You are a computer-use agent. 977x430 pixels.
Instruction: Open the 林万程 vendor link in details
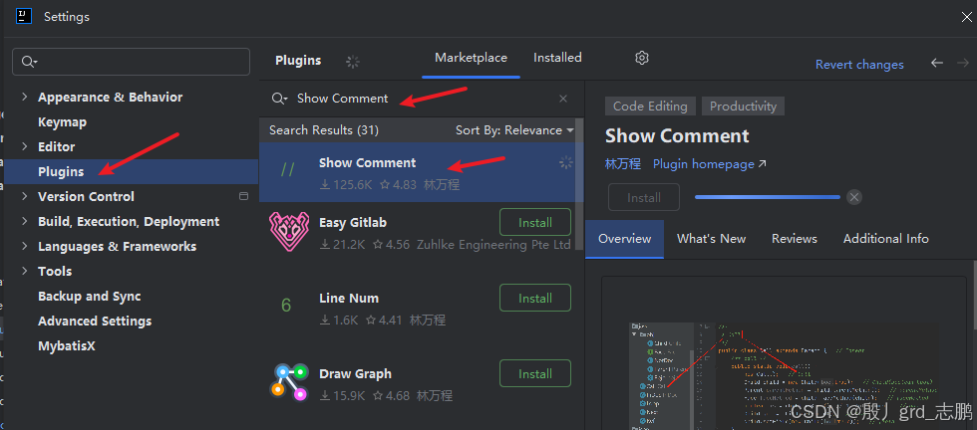click(x=623, y=164)
